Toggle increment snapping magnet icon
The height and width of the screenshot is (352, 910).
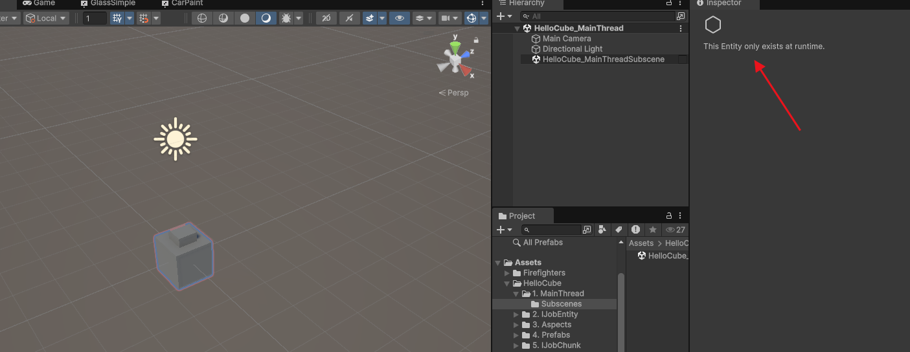pos(144,18)
